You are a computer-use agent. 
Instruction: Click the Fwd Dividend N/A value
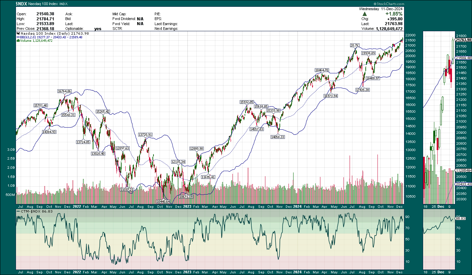point(140,19)
